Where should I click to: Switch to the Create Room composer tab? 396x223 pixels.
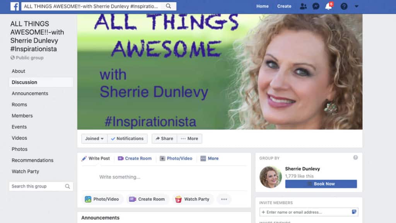click(x=135, y=158)
